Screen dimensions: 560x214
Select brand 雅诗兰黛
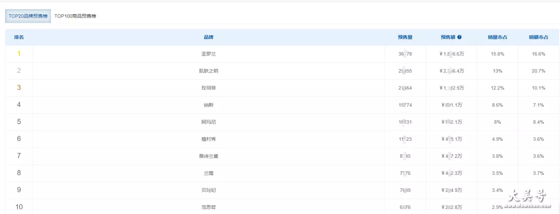point(209,156)
